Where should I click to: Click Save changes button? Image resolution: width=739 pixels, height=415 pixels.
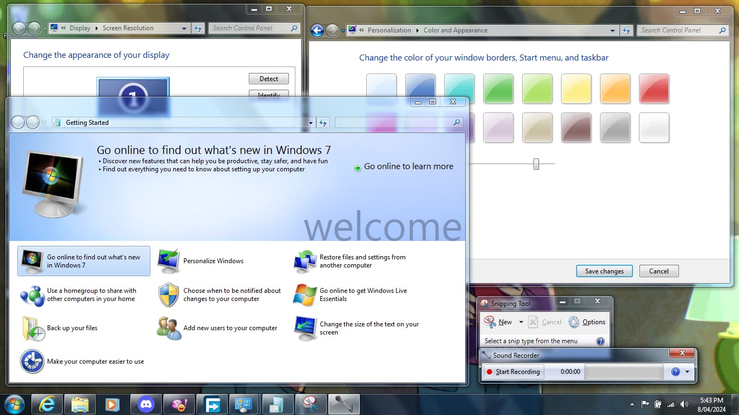(604, 271)
